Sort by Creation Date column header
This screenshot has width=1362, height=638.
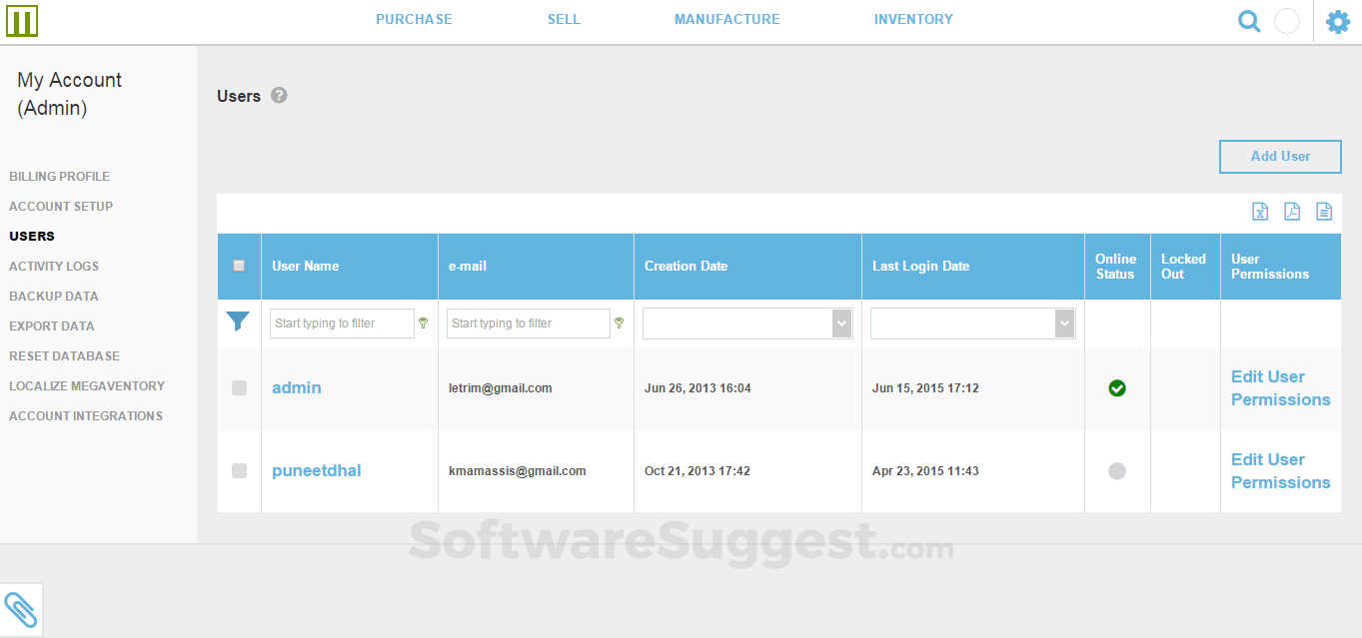685,266
